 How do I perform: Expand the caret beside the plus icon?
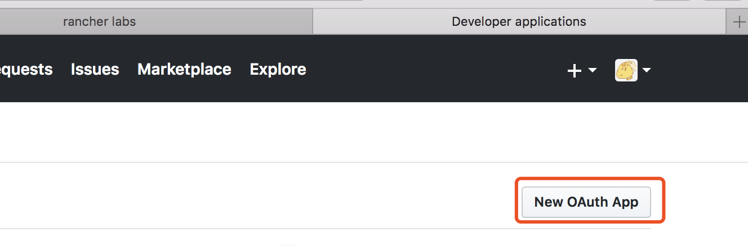(592, 70)
